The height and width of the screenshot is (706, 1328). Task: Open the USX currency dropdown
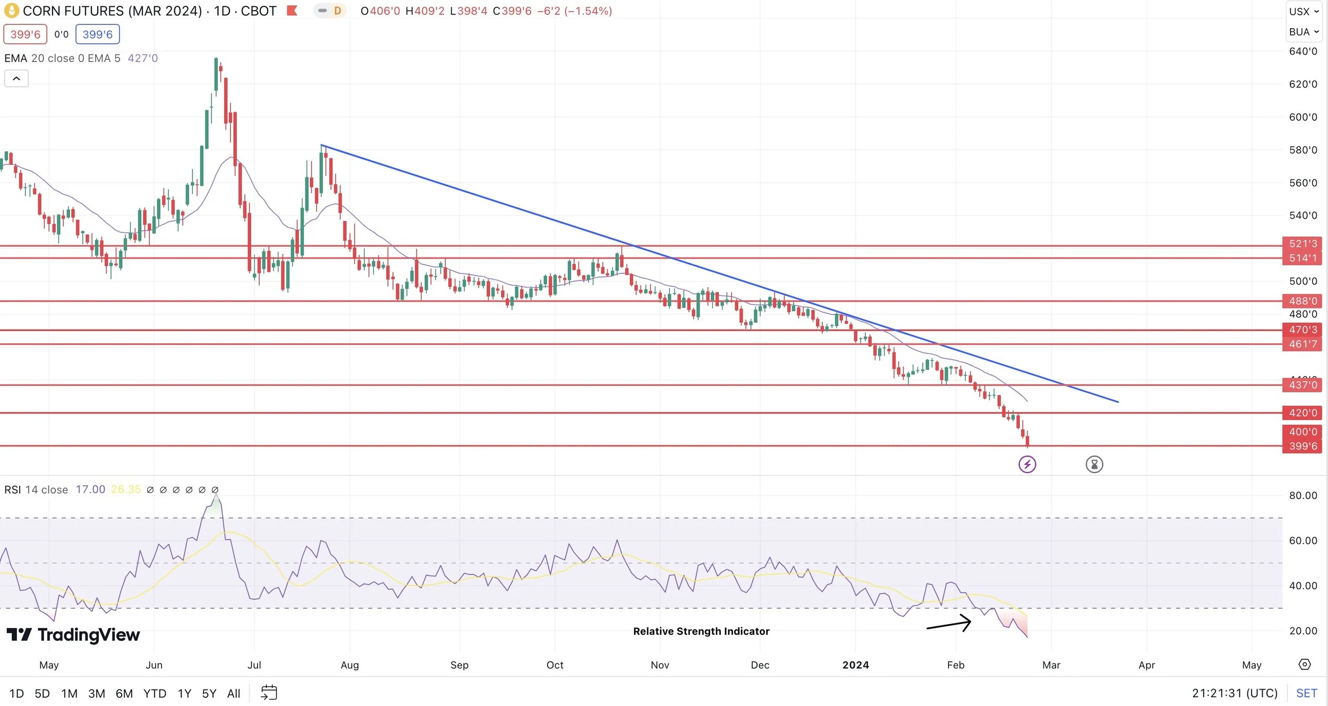[x=1304, y=11]
